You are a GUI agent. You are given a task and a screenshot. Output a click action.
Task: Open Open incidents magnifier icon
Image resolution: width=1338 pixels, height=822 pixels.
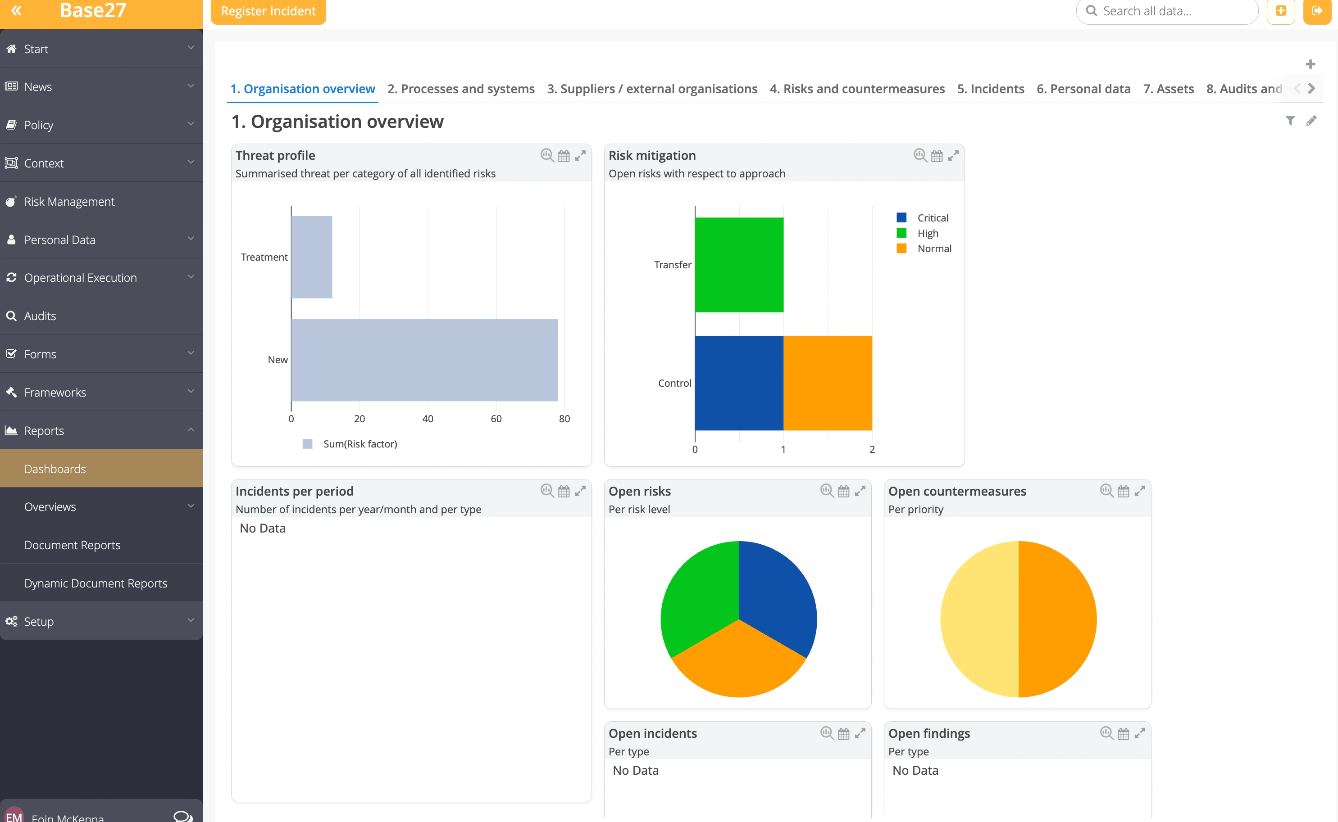(x=827, y=733)
